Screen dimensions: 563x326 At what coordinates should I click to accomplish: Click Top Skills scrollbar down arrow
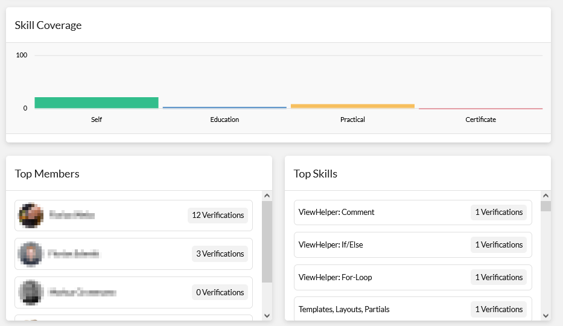pyautogui.click(x=546, y=316)
